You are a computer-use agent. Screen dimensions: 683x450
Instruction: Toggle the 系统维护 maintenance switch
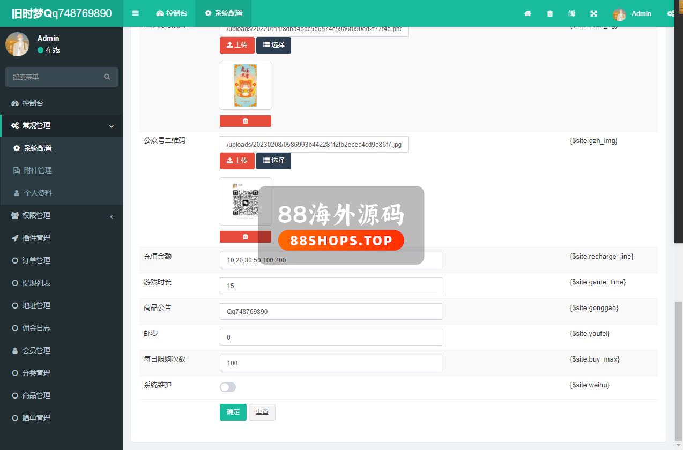228,387
